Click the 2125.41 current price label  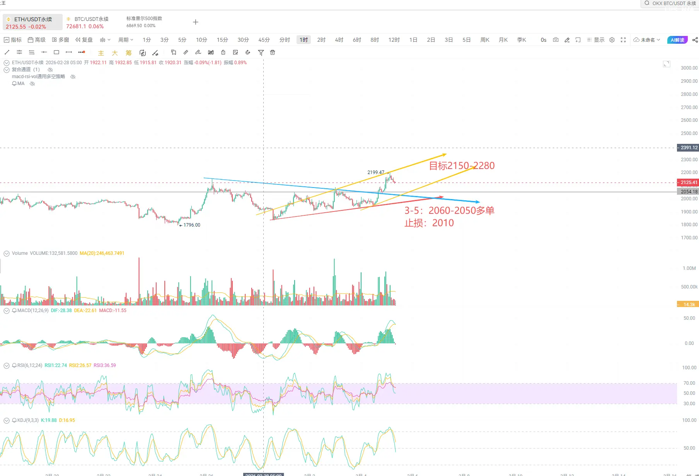click(689, 183)
